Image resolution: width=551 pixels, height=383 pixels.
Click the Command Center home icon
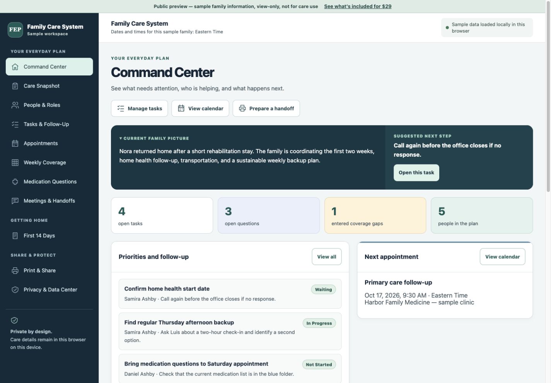tap(15, 67)
